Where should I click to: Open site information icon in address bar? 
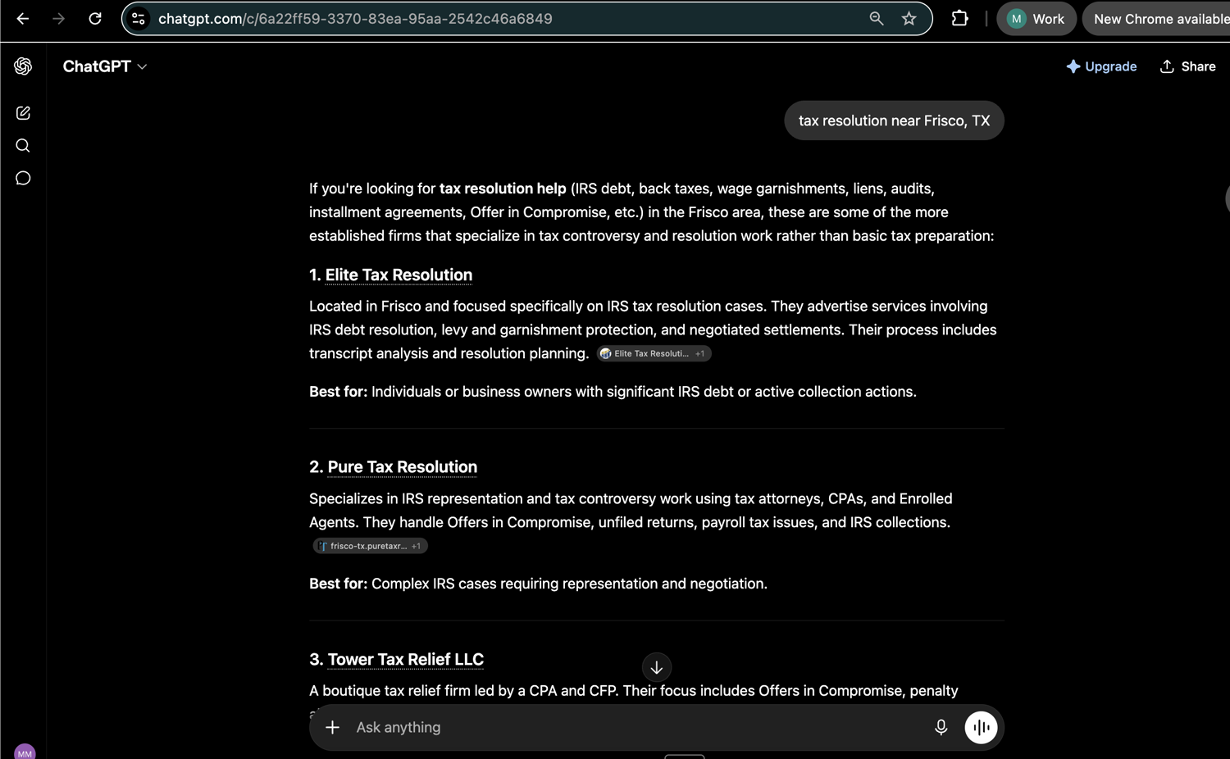click(x=139, y=19)
